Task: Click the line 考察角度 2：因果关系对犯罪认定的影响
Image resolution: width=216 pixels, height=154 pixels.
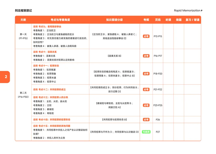Action: coord(53,60)
